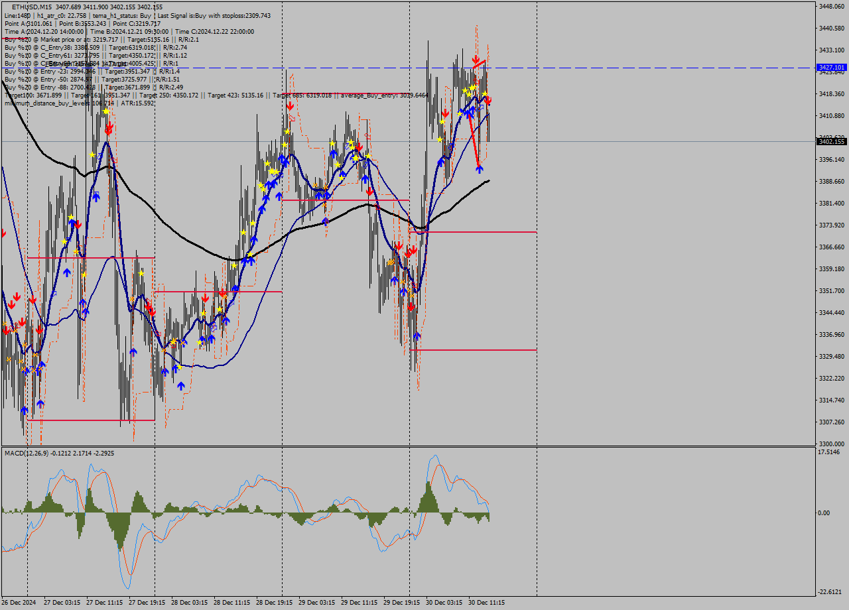Click the black 3402.155 current price tag
The image size is (849, 610).
coord(831,141)
